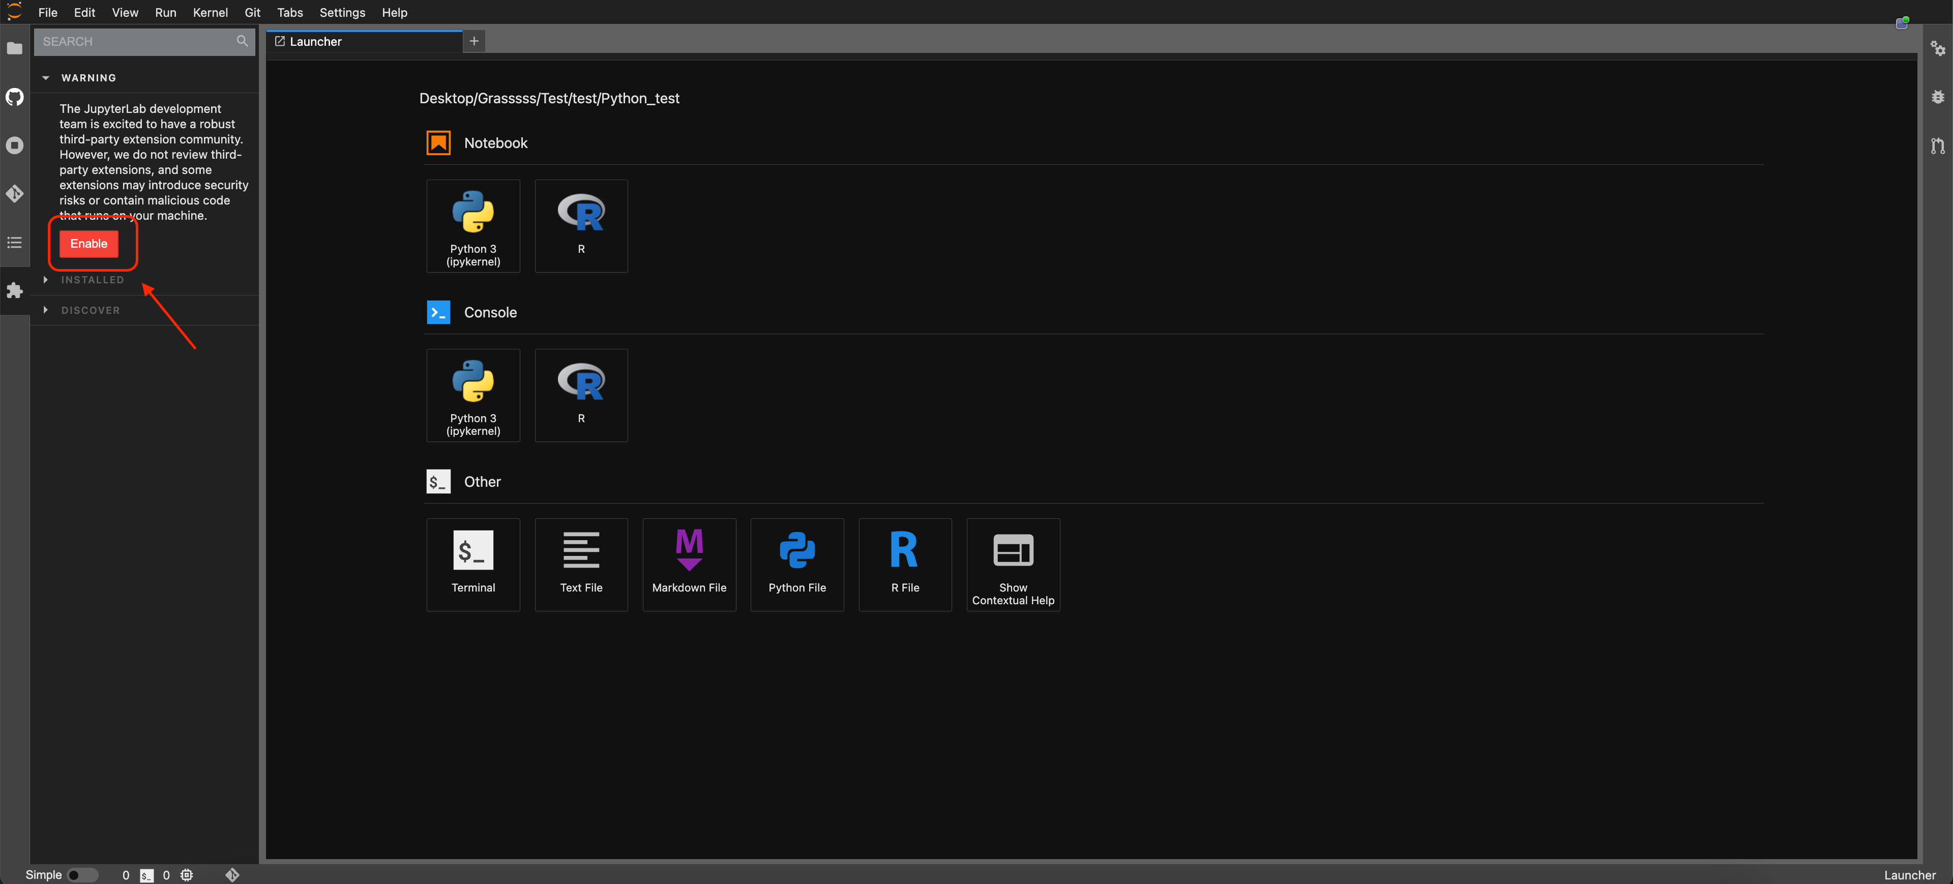Click the red Enable button
Screen dimensions: 1953x884
[x=88, y=243]
